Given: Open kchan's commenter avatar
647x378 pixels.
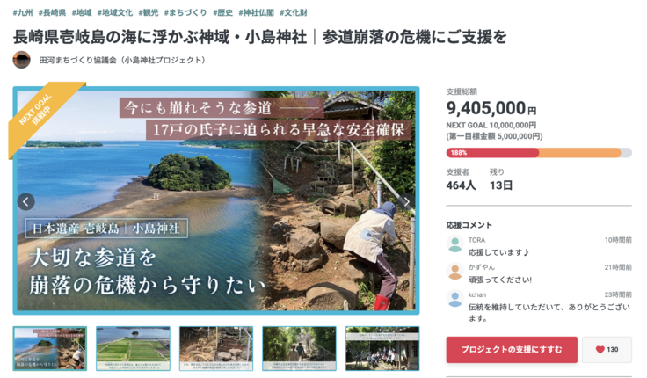Looking at the screenshot, I should point(454,299).
